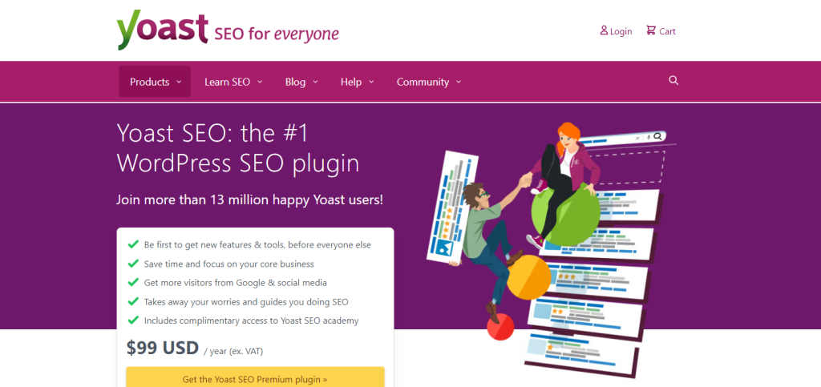This screenshot has height=387, width=821.
Task: Click 'SEO for everyone' tagline
Action: point(277,34)
